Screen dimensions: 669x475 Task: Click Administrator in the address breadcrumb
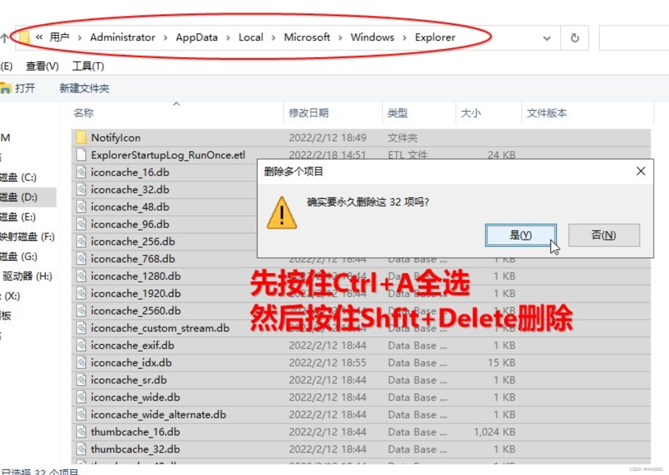[122, 37]
